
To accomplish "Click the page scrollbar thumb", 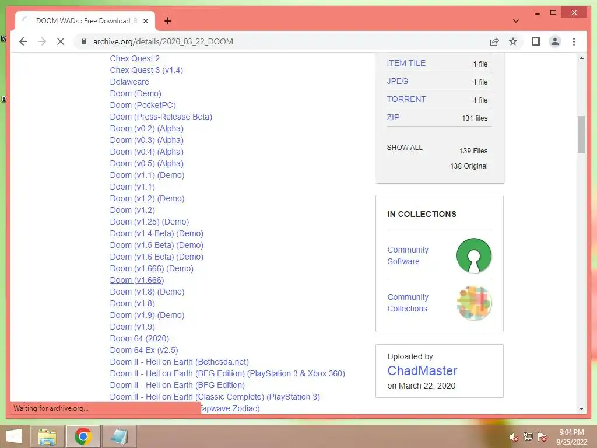I will (x=581, y=135).
